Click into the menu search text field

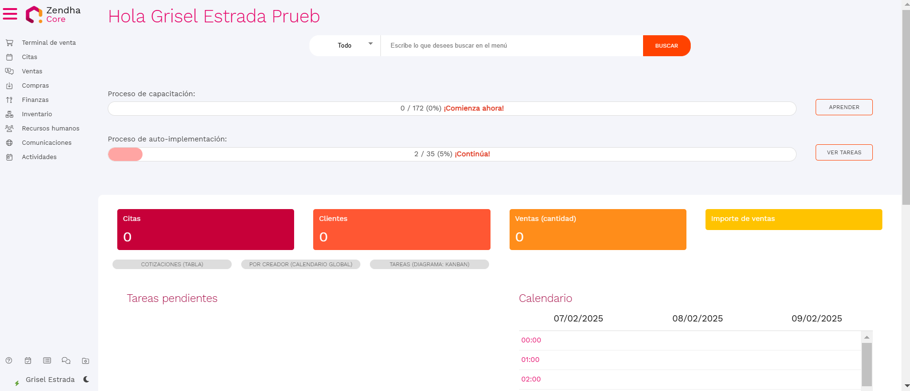(511, 46)
